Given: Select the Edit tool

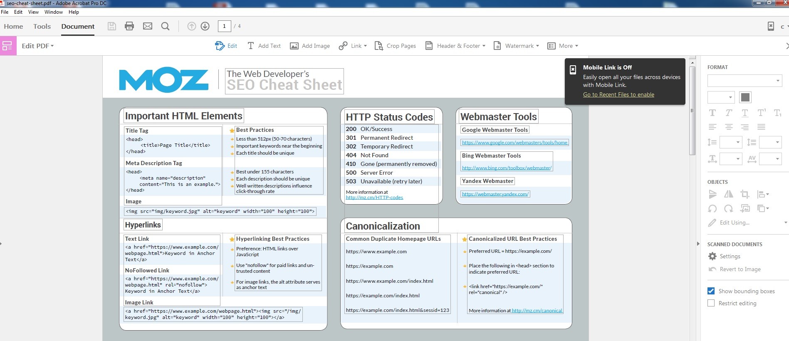Looking at the screenshot, I should coord(226,46).
